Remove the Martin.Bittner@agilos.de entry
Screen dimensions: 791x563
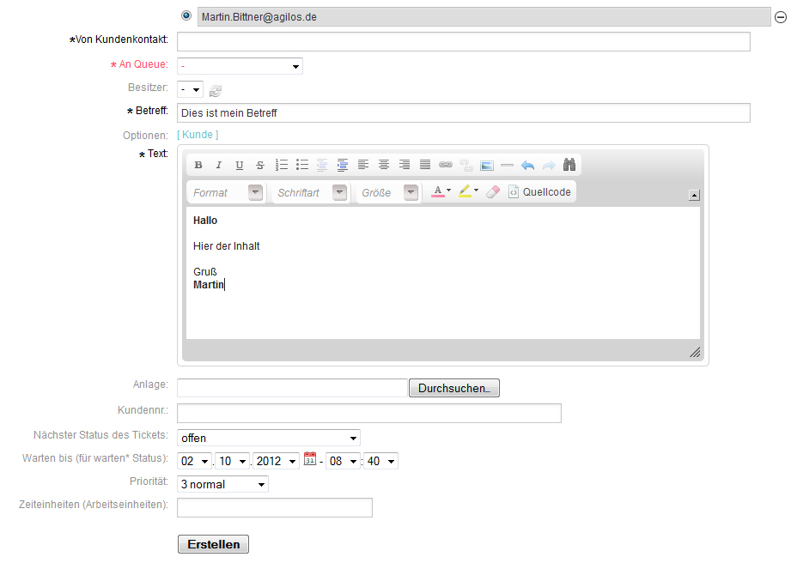coord(781,17)
